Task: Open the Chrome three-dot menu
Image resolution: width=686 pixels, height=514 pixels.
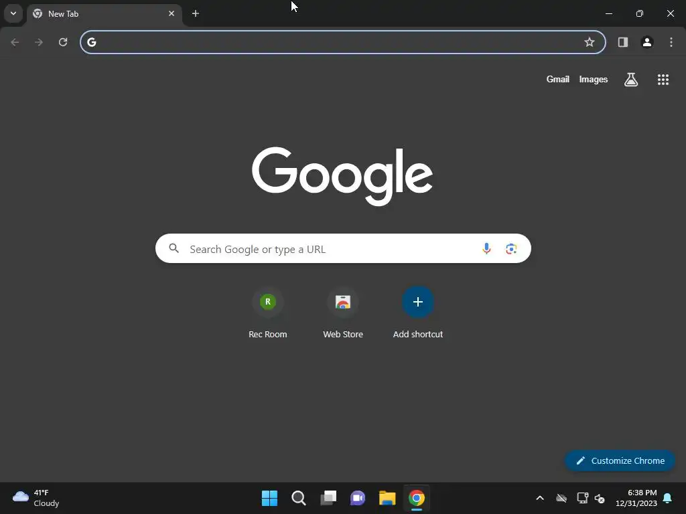Action: (671, 42)
